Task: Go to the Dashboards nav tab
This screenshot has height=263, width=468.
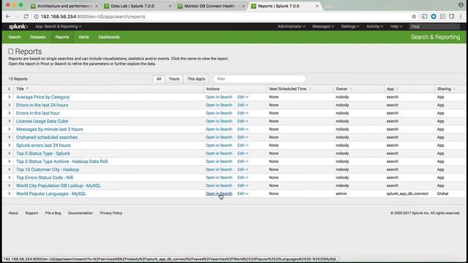Action: point(109,37)
